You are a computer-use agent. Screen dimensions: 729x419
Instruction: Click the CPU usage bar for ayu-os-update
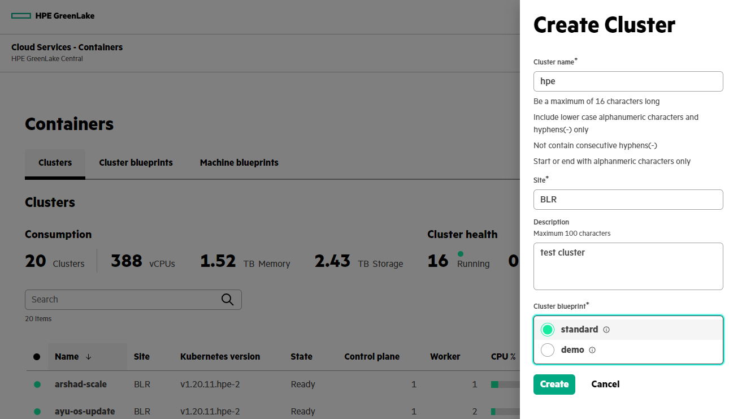505,412
